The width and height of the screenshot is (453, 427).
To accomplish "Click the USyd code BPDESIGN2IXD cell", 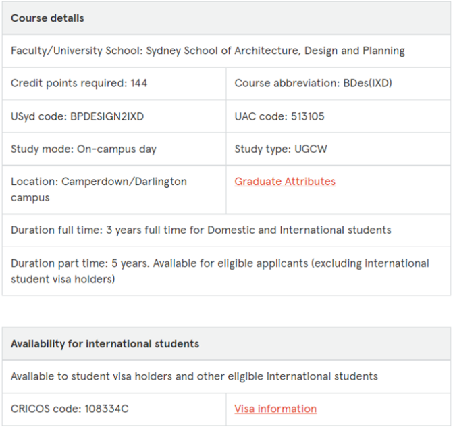I will (x=77, y=116).
